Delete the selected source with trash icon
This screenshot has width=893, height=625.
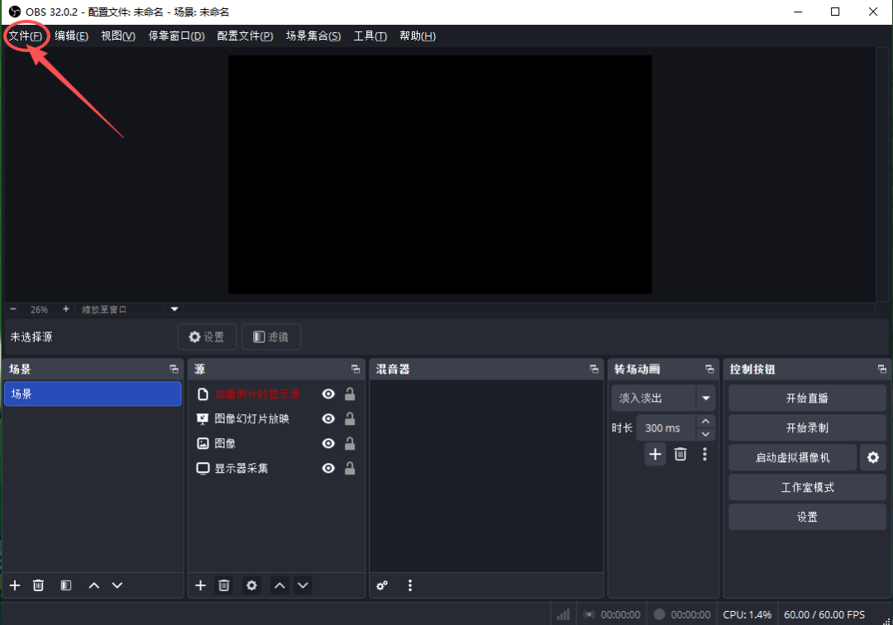(x=223, y=585)
